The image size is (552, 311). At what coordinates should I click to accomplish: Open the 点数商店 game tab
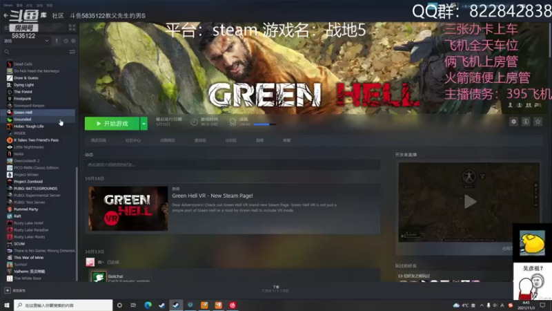pos(167,140)
